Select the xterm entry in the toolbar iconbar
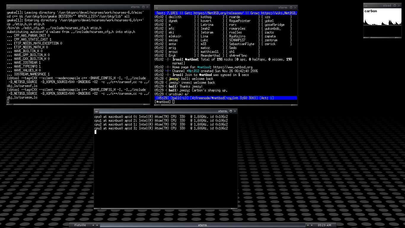Screen dimensions: 405x228 (203, 225)
